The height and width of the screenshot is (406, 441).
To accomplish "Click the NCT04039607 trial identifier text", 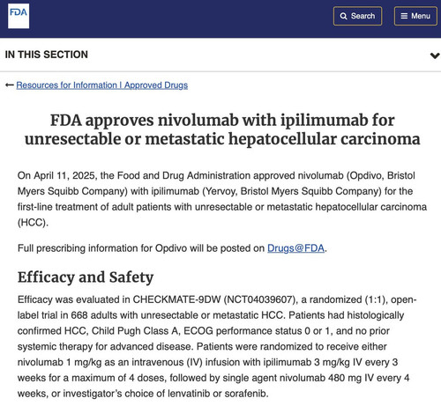I will coord(259,299).
